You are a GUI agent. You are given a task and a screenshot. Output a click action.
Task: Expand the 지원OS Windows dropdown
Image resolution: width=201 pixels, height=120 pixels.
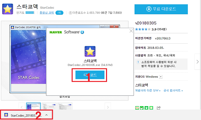tap(161, 77)
